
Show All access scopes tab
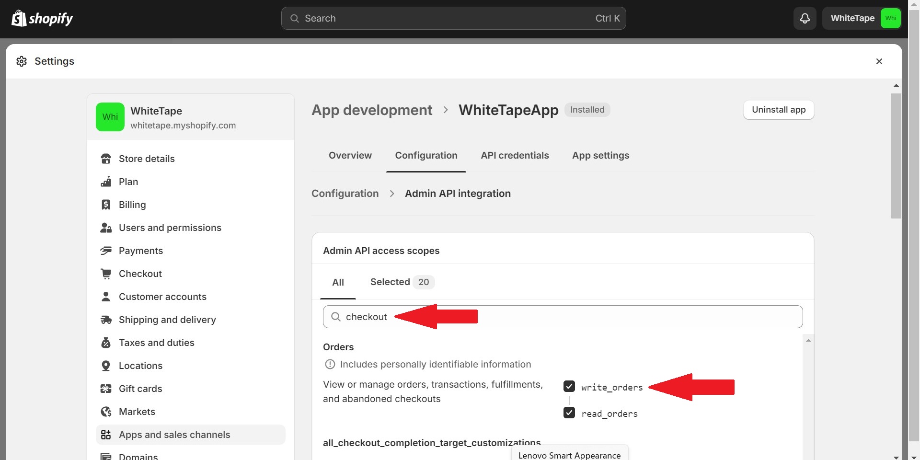[x=338, y=282]
